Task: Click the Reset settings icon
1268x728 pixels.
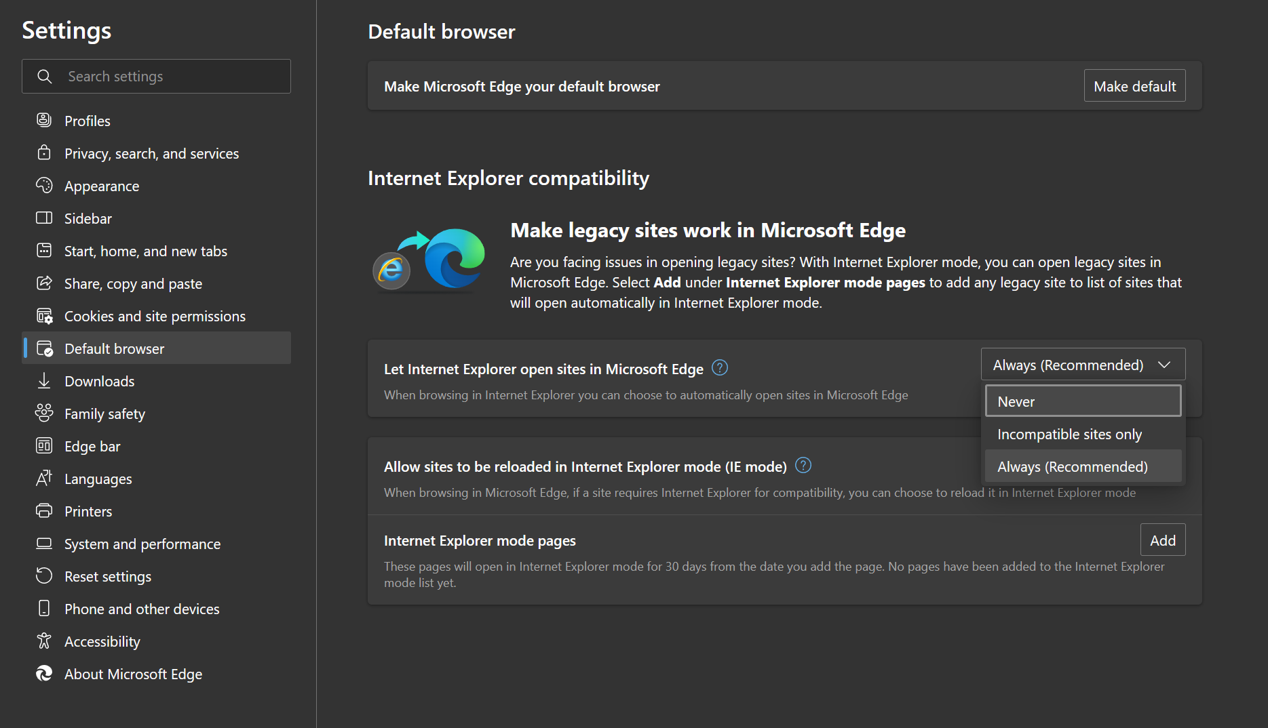Action: coord(44,576)
